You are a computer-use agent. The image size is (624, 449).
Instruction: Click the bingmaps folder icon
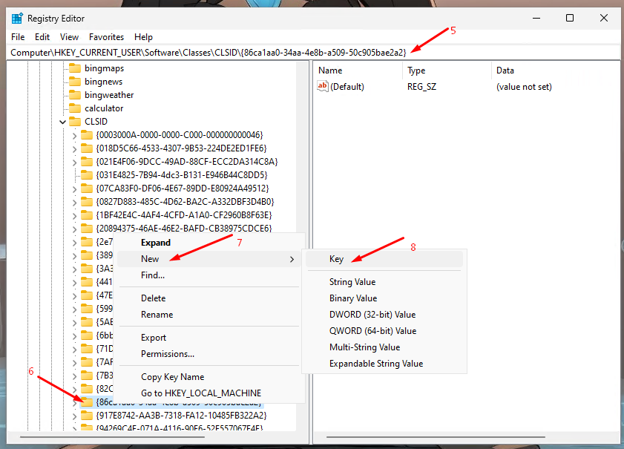pos(74,68)
